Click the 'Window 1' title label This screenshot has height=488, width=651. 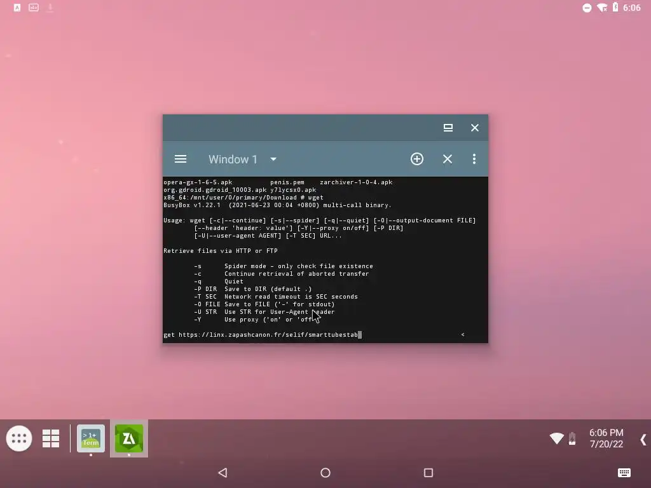(x=233, y=159)
